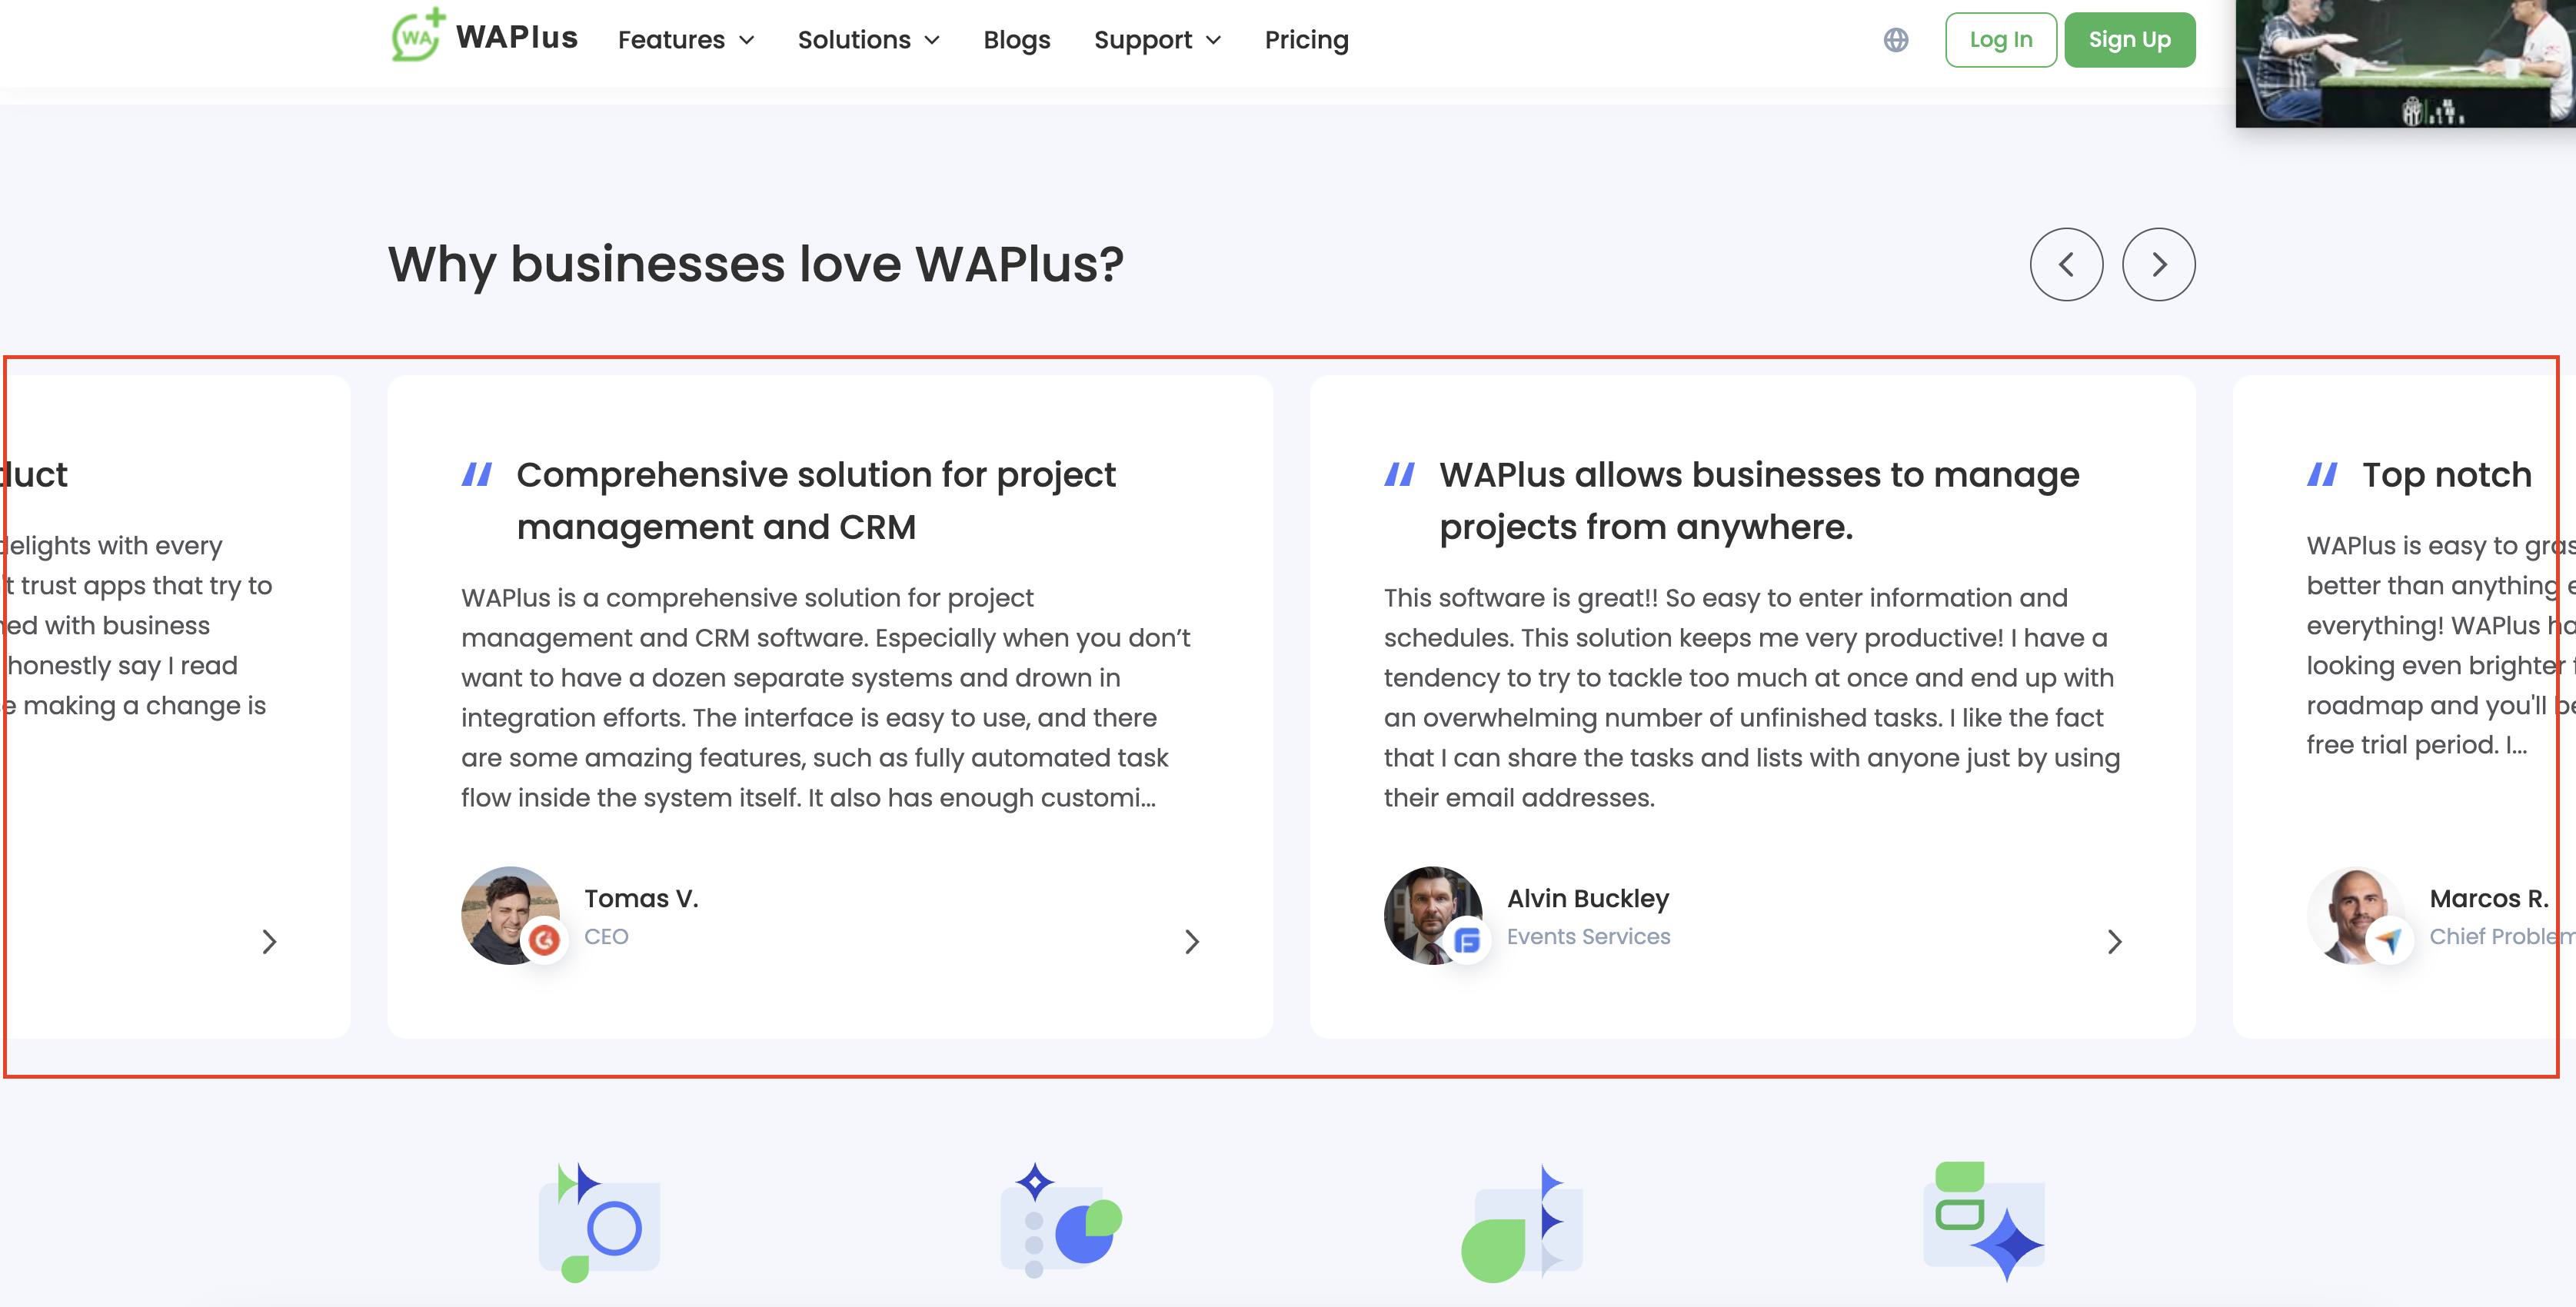Click blue quote mark on Comprehensive solution card
Image resolution: width=2576 pixels, height=1307 pixels.
coord(476,474)
